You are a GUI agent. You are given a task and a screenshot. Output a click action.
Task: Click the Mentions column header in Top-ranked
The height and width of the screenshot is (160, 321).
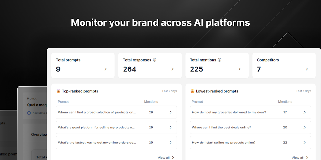click(151, 102)
